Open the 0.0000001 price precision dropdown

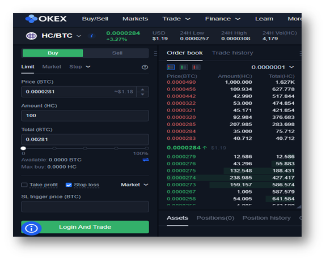point(272,67)
